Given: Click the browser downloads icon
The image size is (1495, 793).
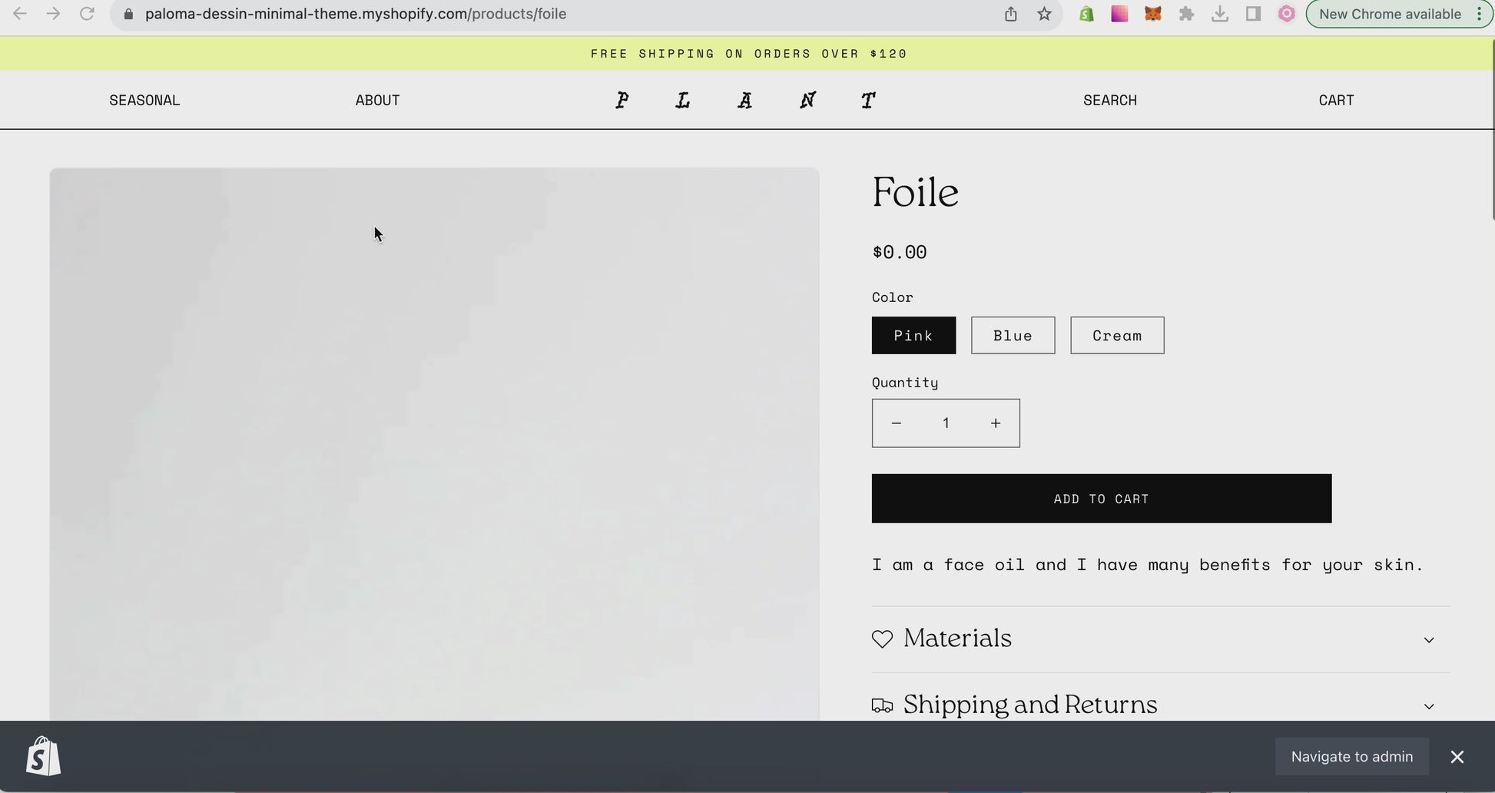Looking at the screenshot, I should click(x=1219, y=14).
